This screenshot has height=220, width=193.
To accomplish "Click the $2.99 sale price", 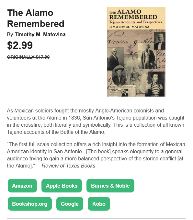I will (x=20, y=45).
